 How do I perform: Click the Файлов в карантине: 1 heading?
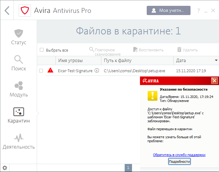point(128,31)
